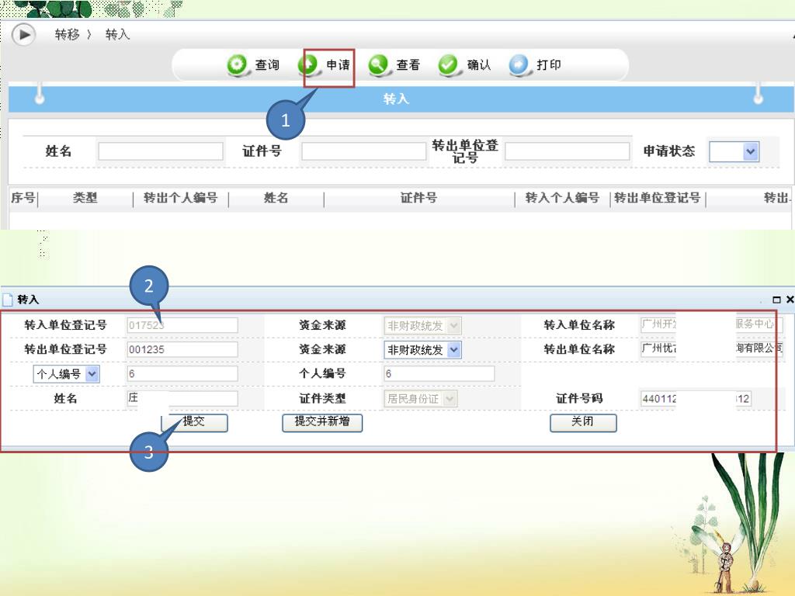
Task: Click the play arrow icon beside 转移
Action: (23, 34)
